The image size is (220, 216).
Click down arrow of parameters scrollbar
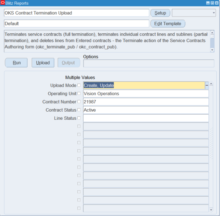[211, 210]
